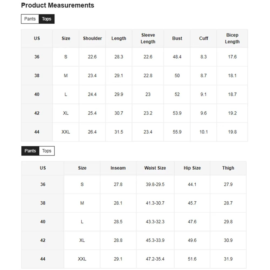Image resolution: width=270 pixels, height=270 pixels.
Task: Click the Inseam column header
Action: (x=118, y=168)
